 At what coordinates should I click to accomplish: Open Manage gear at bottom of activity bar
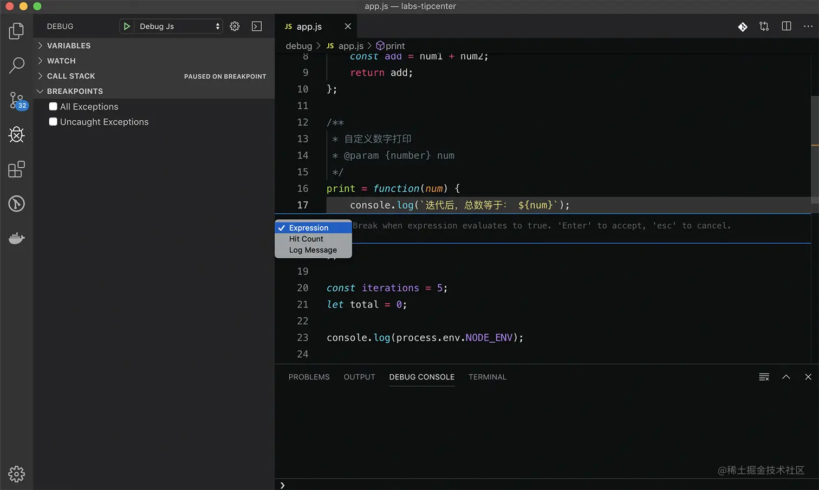pyautogui.click(x=17, y=474)
